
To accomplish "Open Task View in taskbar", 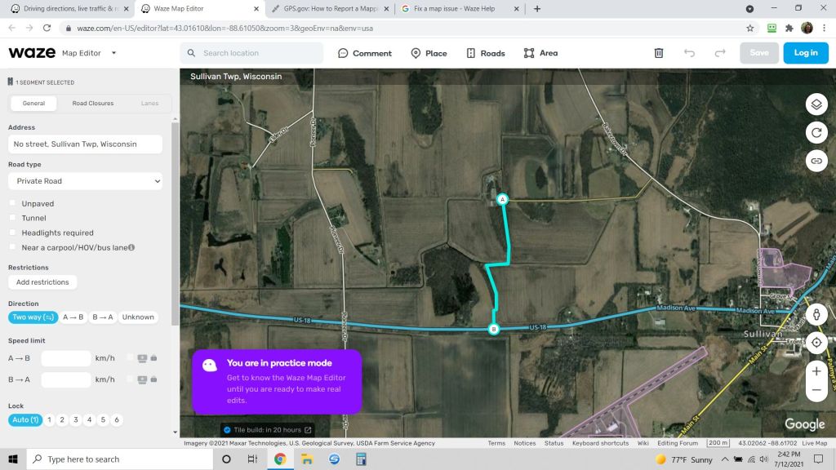I will coord(253,459).
